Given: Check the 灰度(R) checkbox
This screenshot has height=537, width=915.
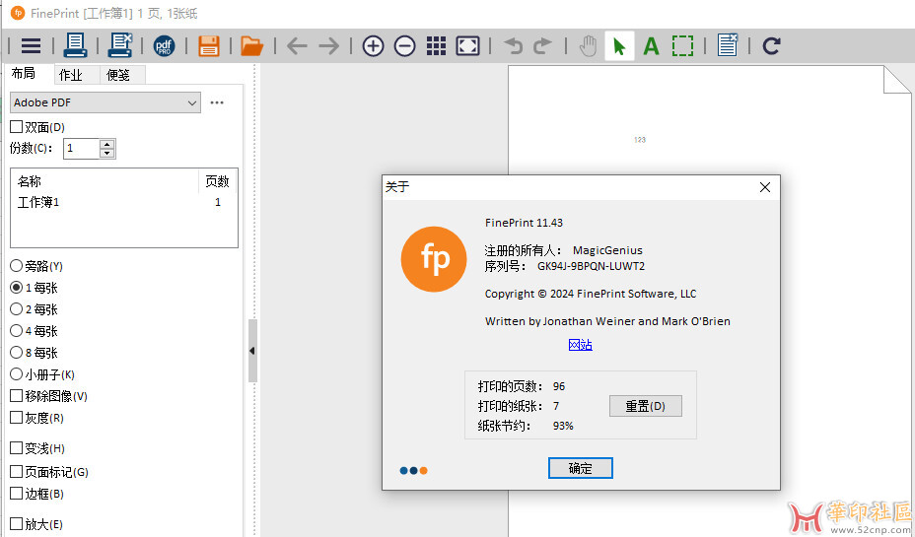Looking at the screenshot, I should (17, 418).
